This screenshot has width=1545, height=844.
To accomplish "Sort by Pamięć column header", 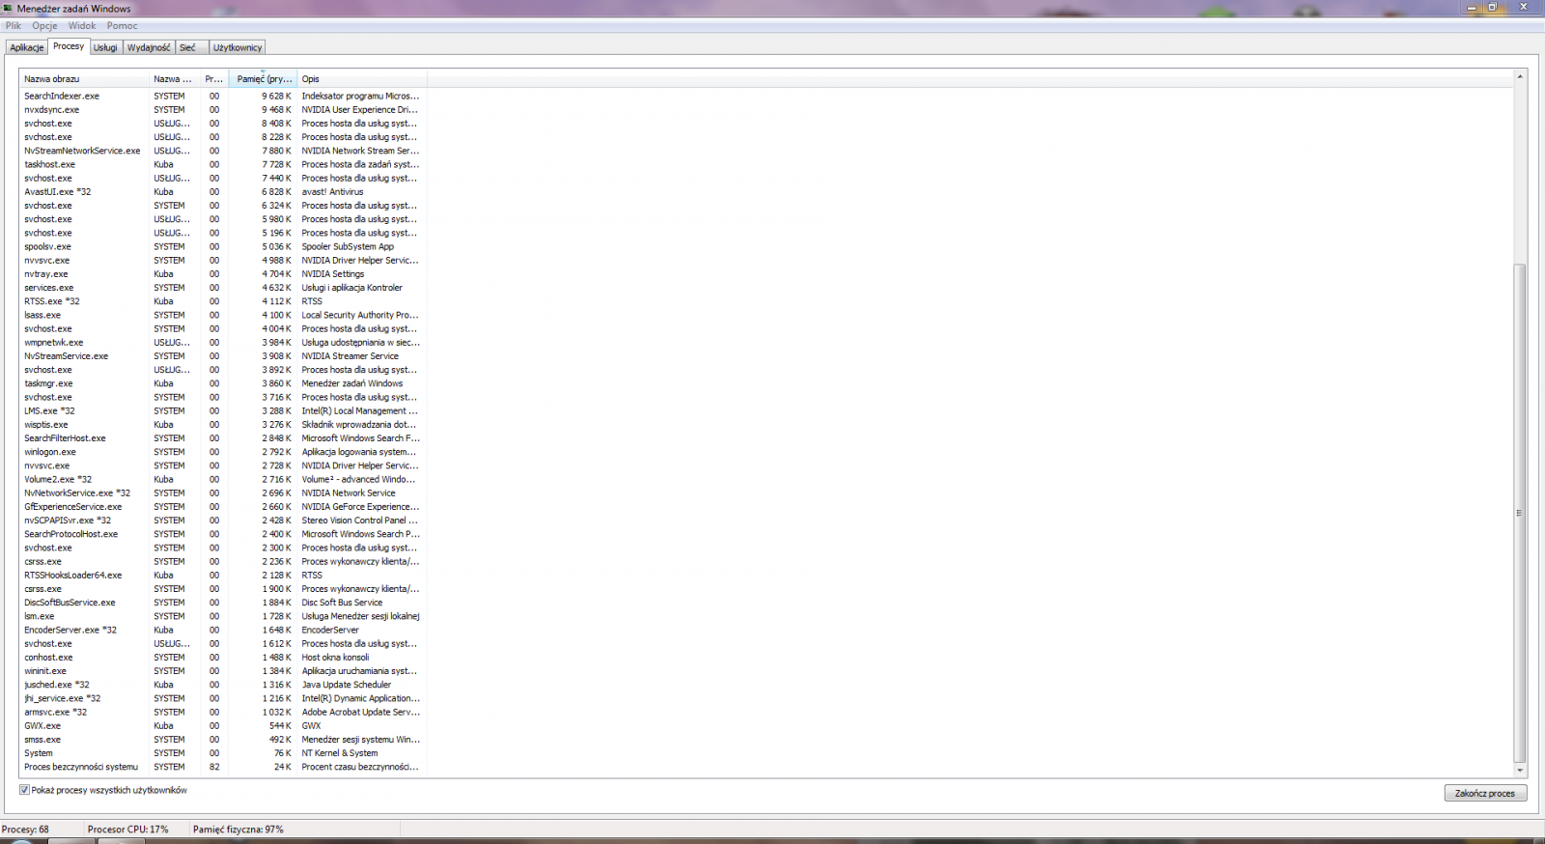I will [x=263, y=79].
